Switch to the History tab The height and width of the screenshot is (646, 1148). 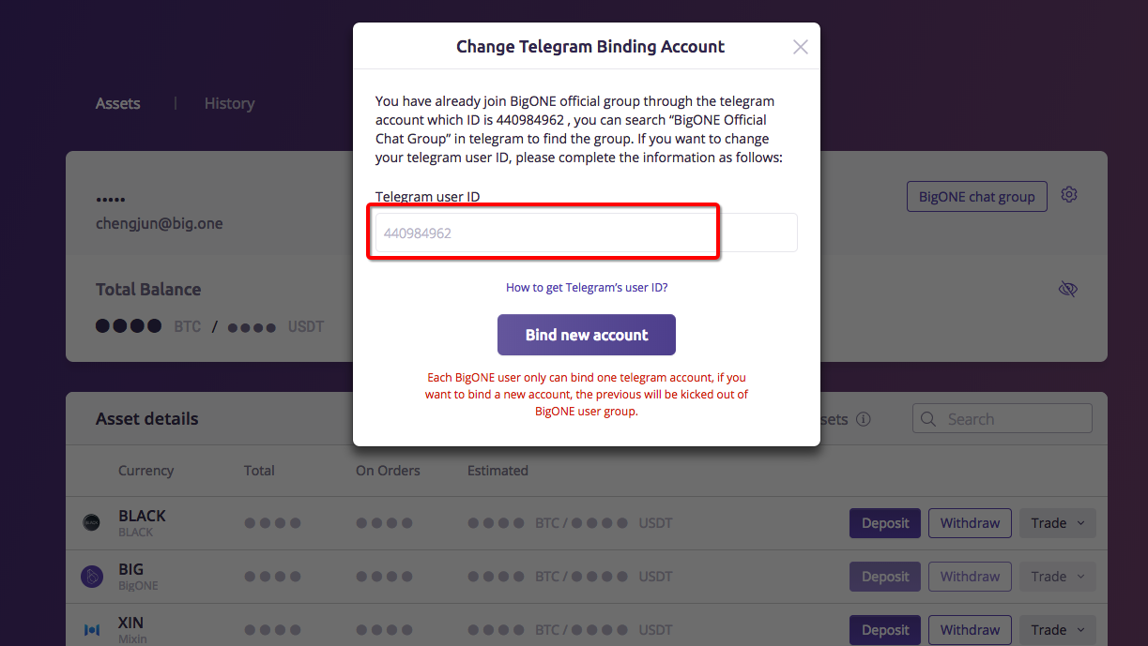tap(229, 103)
